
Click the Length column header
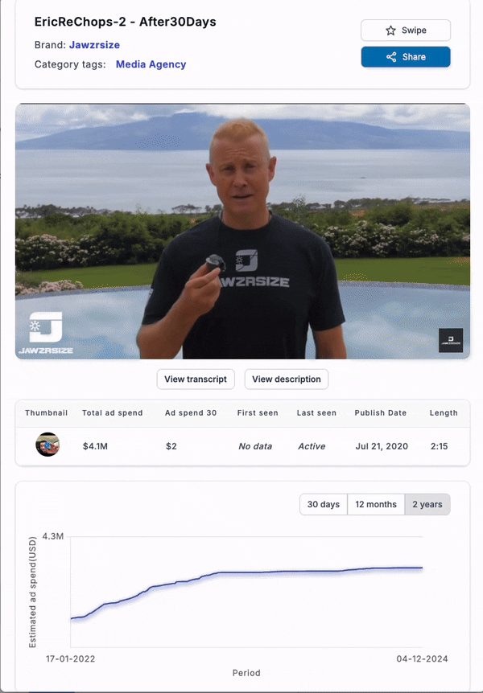point(444,412)
